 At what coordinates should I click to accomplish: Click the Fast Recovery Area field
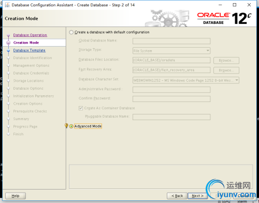(171, 70)
